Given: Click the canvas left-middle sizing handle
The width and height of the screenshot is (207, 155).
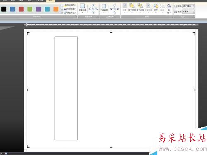Looking at the screenshot, I should [27, 90].
